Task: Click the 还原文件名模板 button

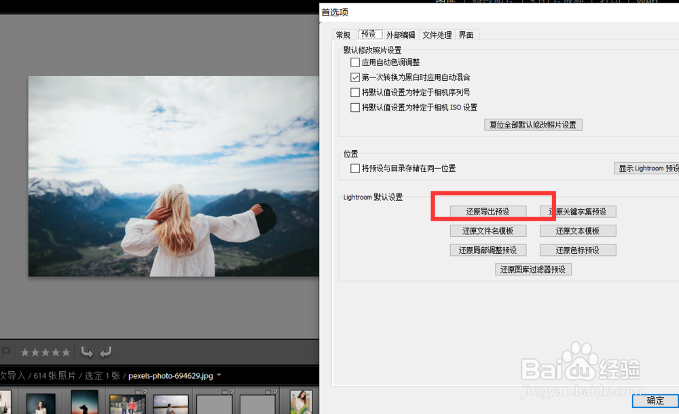Action: point(488,231)
